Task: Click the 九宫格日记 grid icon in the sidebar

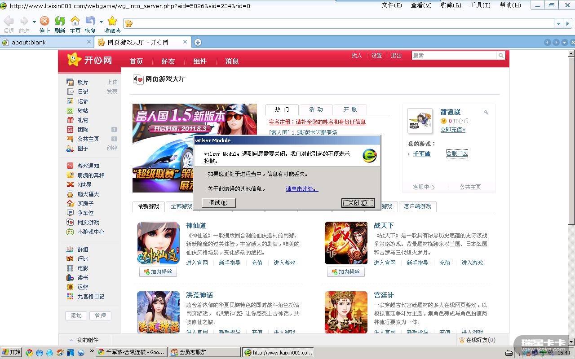Action: tap(70, 296)
